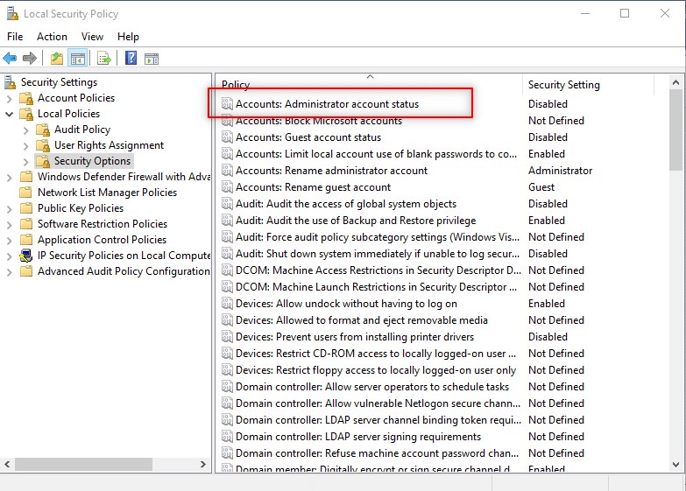
Task: Open the Help toolbar icon
Action: pyautogui.click(x=131, y=58)
